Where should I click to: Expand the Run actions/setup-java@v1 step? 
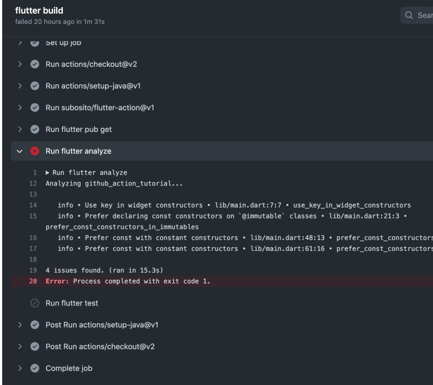(19, 86)
